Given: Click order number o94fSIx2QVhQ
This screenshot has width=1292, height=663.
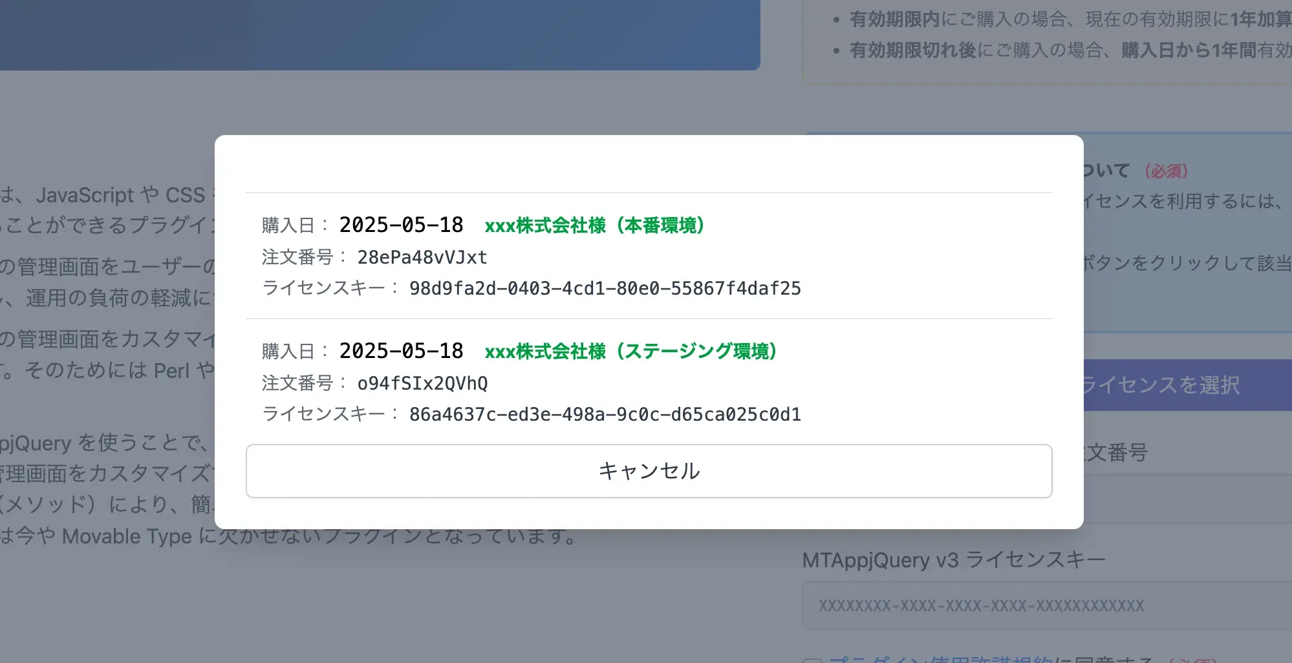Looking at the screenshot, I should point(422,383).
